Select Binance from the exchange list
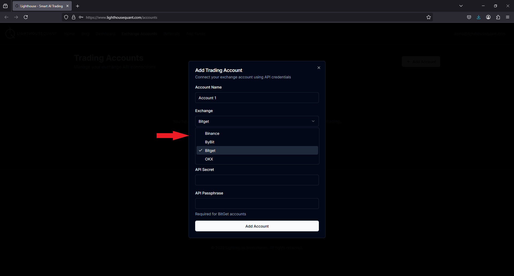514x276 pixels. (257, 133)
